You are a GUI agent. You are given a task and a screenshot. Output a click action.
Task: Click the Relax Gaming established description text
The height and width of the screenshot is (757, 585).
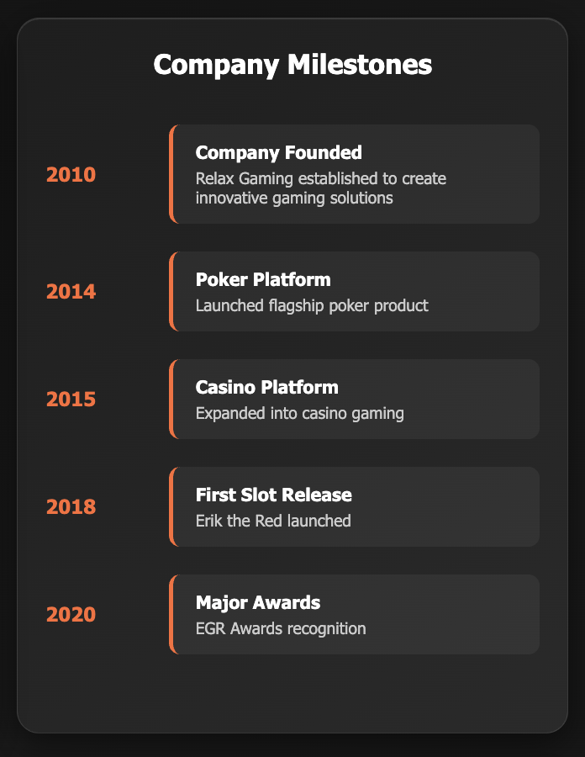[x=321, y=188]
